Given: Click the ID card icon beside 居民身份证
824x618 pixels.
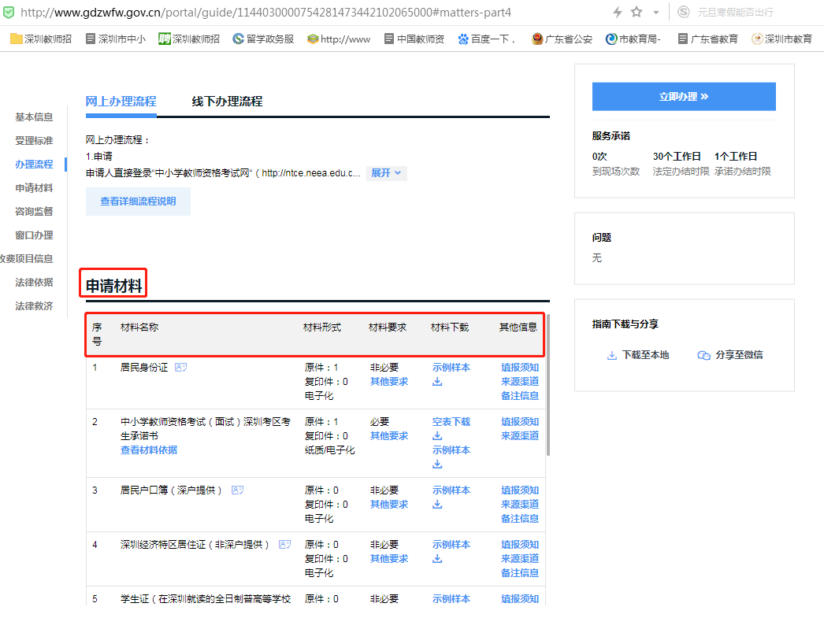Looking at the screenshot, I should pos(181,367).
